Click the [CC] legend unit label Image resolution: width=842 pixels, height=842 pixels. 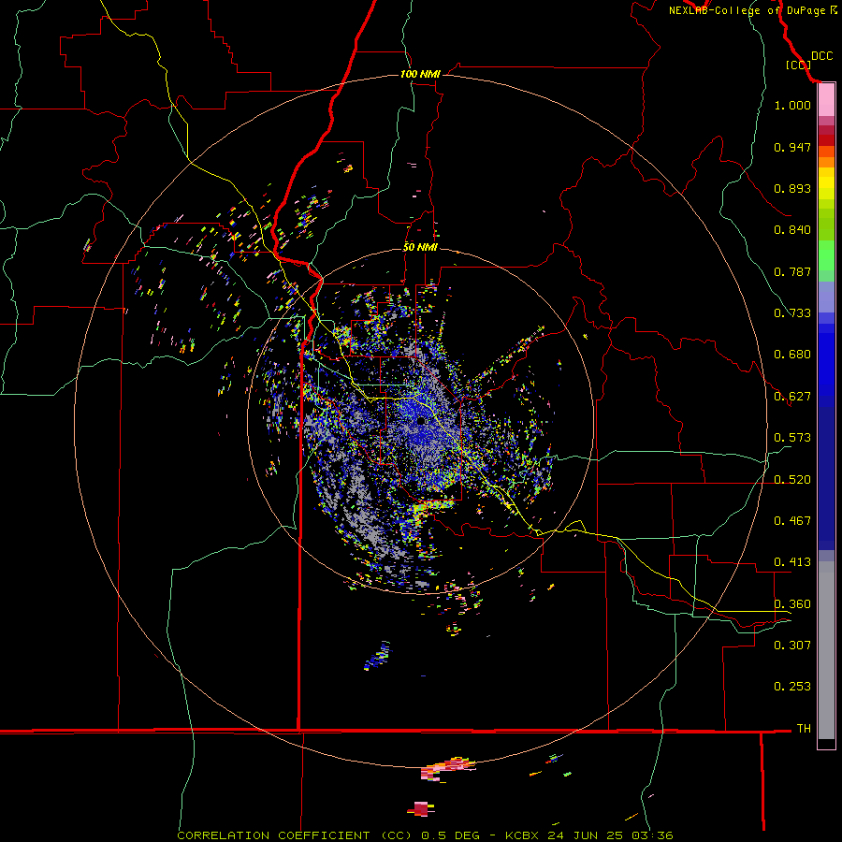[x=798, y=65]
